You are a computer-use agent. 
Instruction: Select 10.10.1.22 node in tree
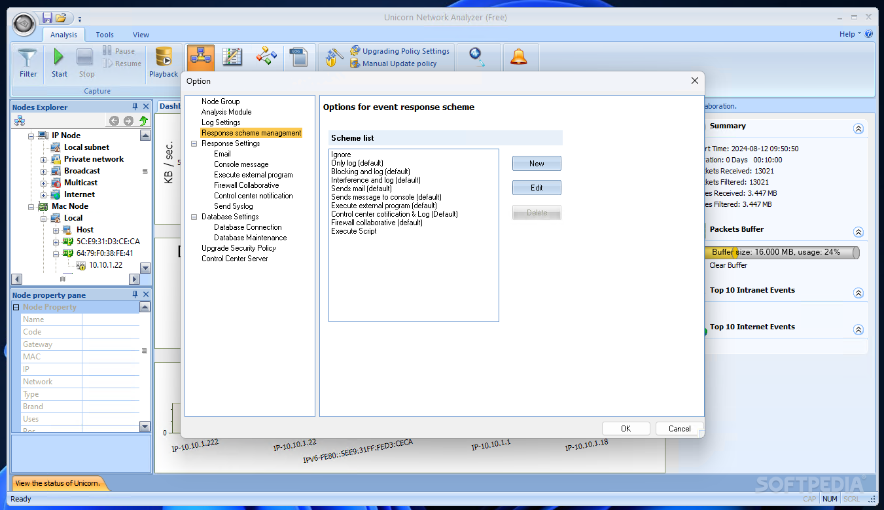pyautogui.click(x=105, y=265)
